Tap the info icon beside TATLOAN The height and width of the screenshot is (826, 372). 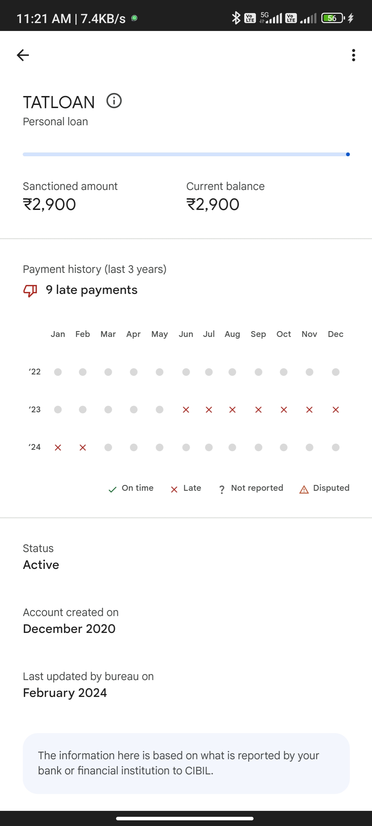[x=114, y=101]
